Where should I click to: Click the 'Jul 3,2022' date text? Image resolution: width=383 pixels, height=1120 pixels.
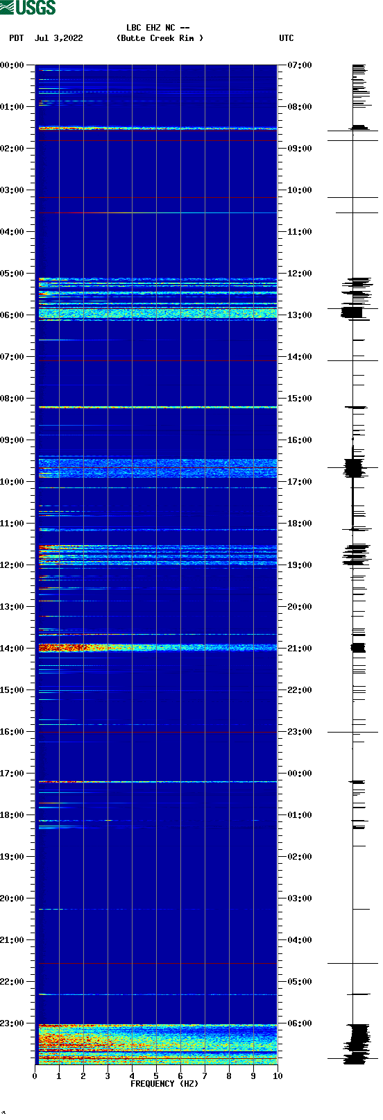coord(59,38)
